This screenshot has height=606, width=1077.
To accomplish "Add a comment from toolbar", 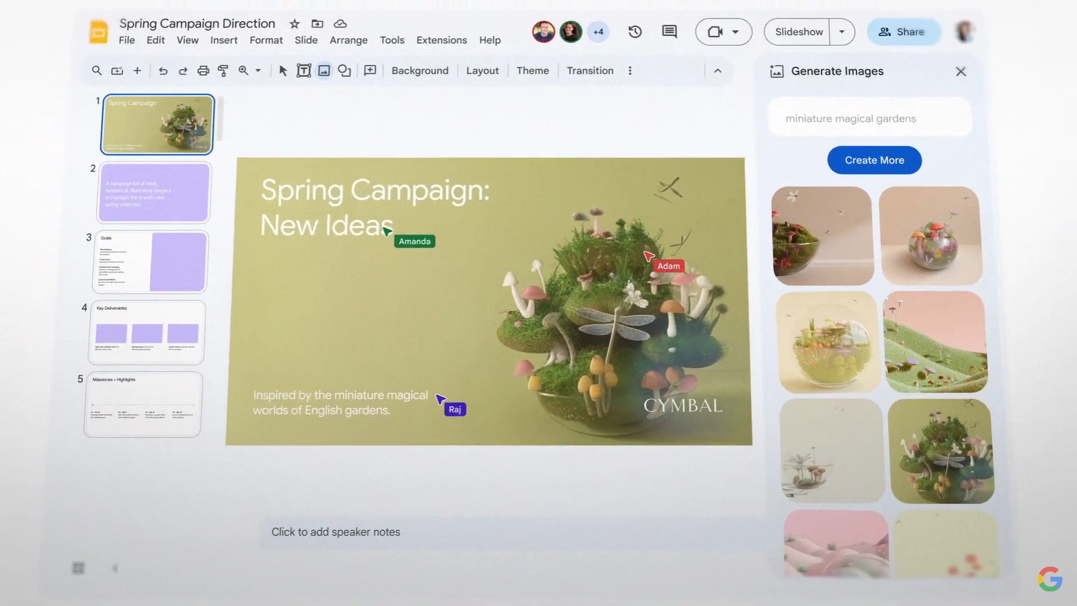I will (370, 71).
